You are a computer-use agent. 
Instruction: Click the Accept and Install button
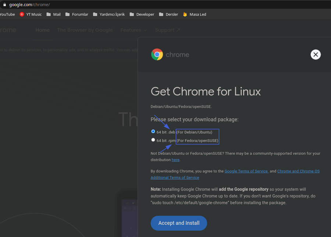[179, 223]
